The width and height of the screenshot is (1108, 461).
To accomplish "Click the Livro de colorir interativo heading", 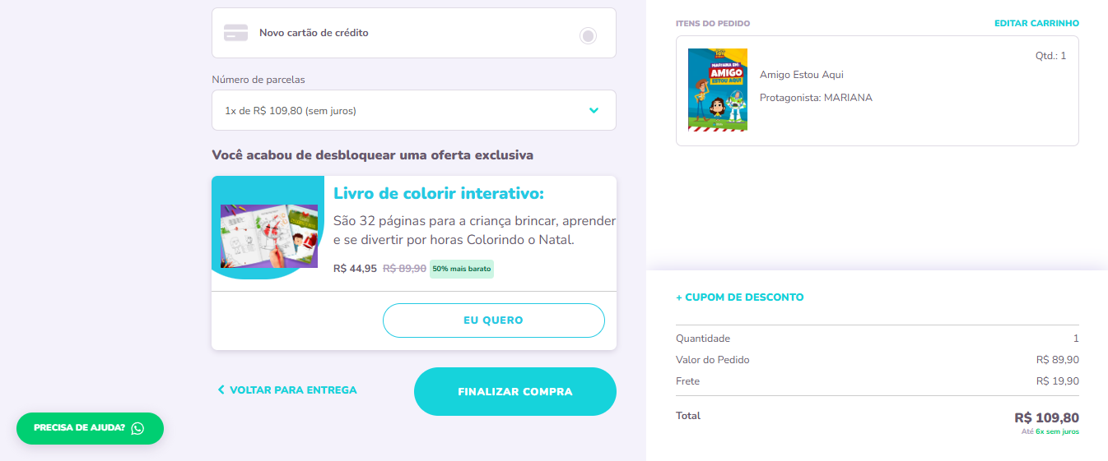I will [439, 193].
